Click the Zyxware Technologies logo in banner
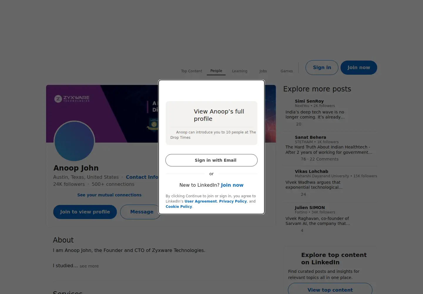This screenshot has width=423, height=294. [x=72, y=99]
